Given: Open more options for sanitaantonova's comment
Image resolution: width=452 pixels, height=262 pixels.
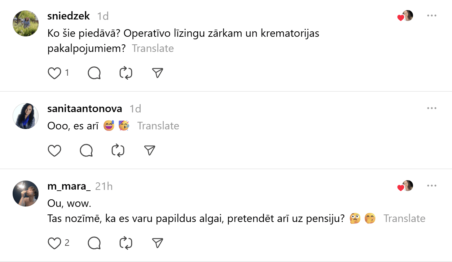Looking at the screenshot, I should 431,108.
